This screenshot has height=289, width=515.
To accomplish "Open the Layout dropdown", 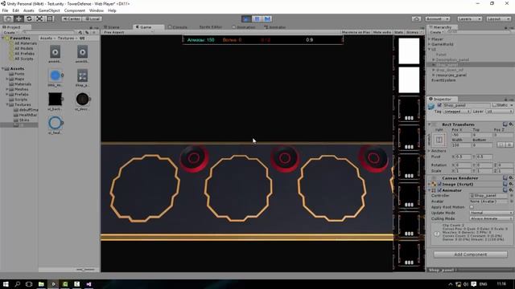I will click(x=498, y=19).
